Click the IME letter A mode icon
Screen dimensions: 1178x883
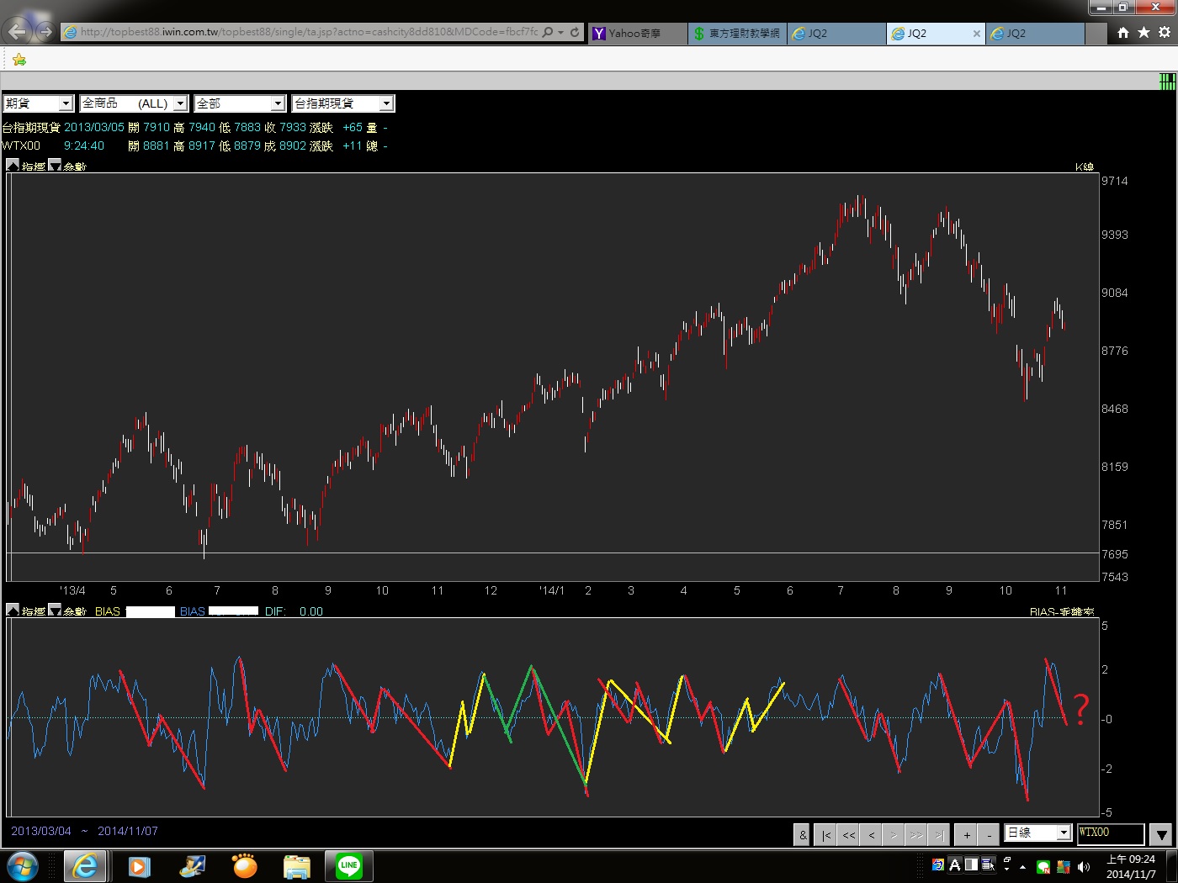pos(955,864)
